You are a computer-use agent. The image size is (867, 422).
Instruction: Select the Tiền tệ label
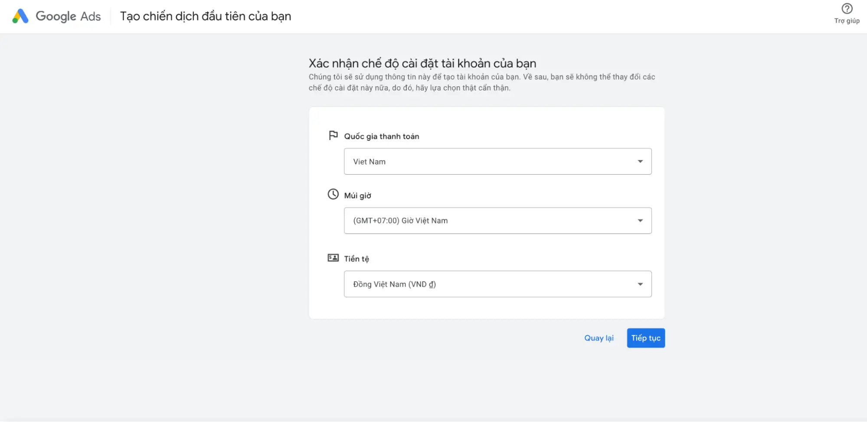357,259
